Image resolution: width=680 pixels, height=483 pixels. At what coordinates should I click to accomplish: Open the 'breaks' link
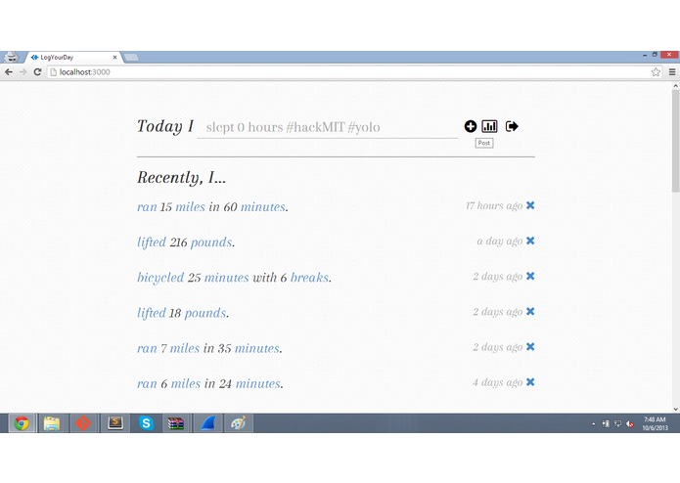coord(309,278)
